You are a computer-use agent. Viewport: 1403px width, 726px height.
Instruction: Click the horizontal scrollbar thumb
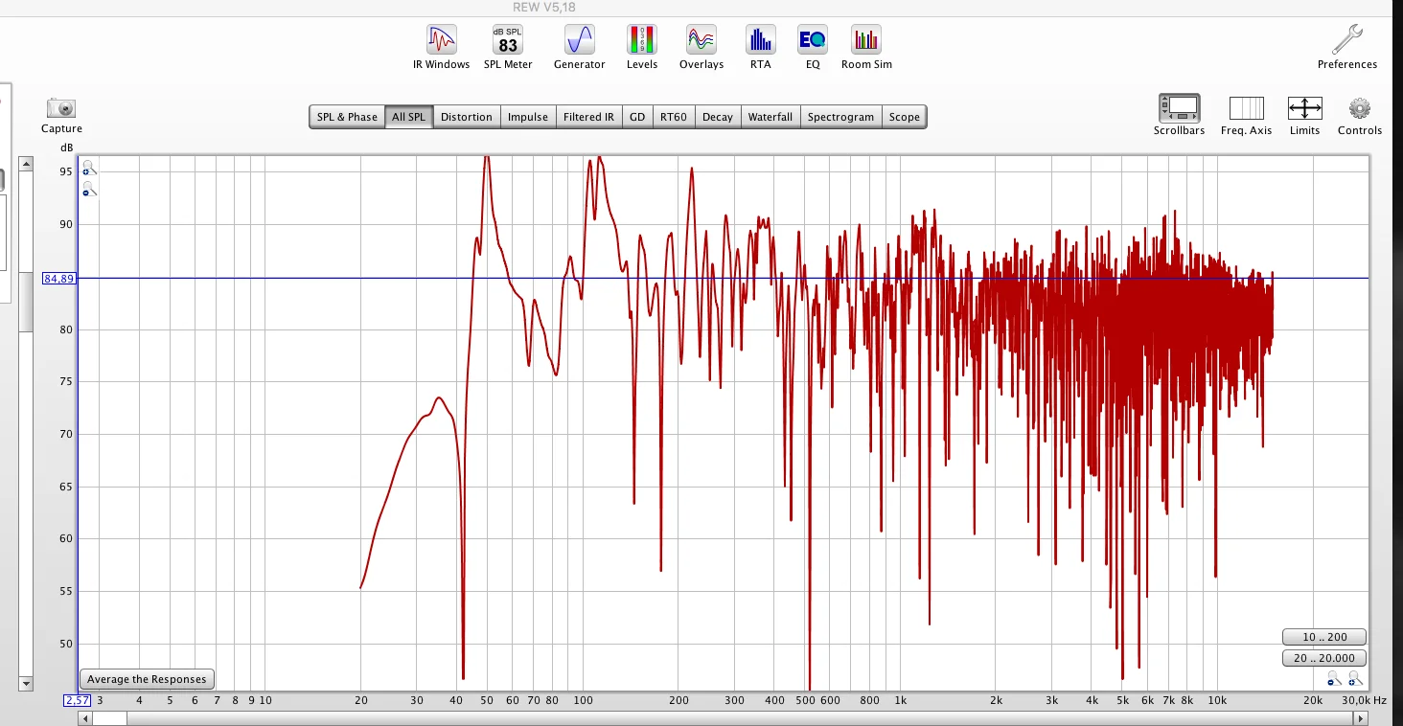(110, 718)
